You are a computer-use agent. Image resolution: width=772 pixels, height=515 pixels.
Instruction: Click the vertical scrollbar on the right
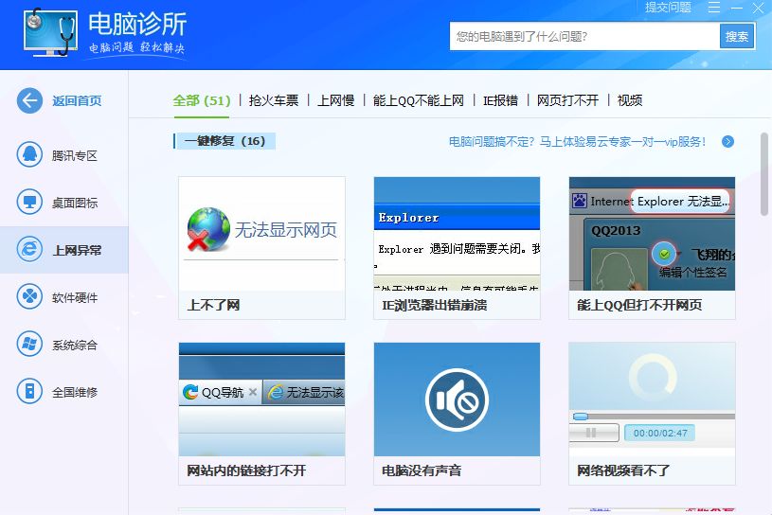[x=764, y=173]
